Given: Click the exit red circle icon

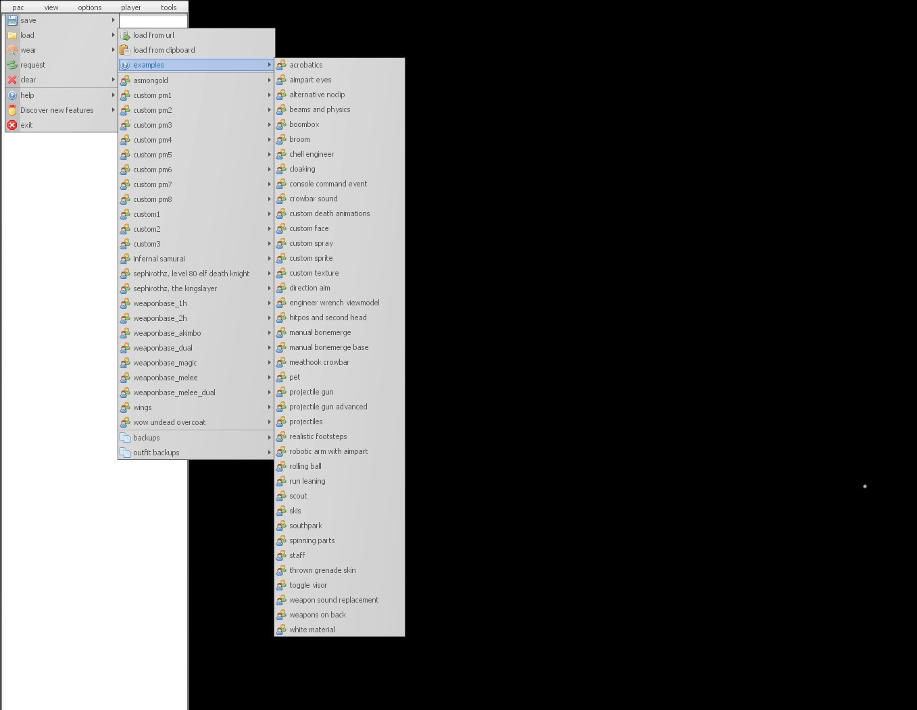Looking at the screenshot, I should click(12, 125).
